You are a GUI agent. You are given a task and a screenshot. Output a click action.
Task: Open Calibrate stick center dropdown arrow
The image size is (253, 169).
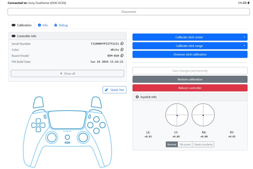(244, 37)
